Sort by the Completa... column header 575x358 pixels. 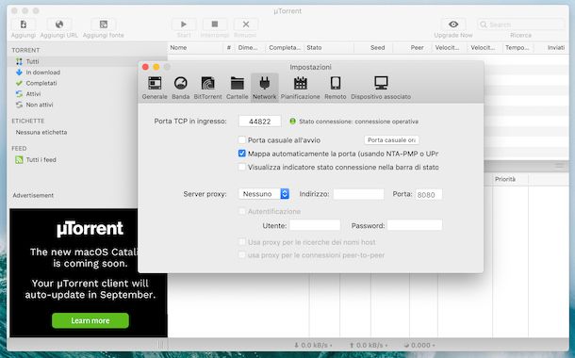(285, 48)
